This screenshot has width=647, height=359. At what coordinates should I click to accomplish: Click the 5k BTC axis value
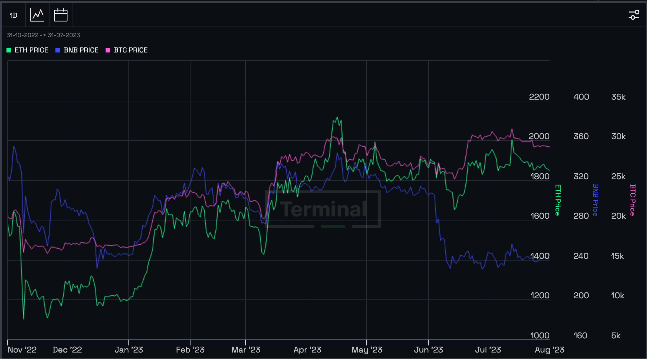tap(616, 335)
